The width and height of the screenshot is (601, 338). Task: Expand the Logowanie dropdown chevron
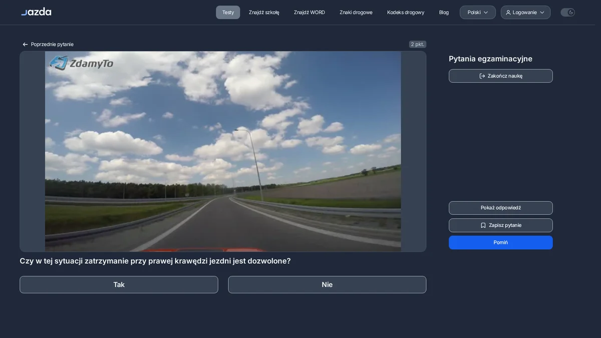pyautogui.click(x=542, y=13)
